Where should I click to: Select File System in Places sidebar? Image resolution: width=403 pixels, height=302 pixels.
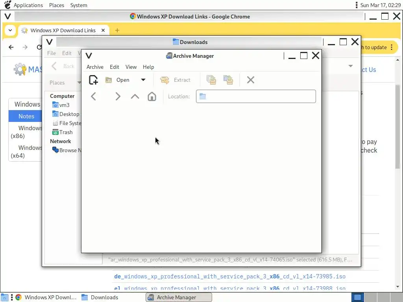[67, 123]
